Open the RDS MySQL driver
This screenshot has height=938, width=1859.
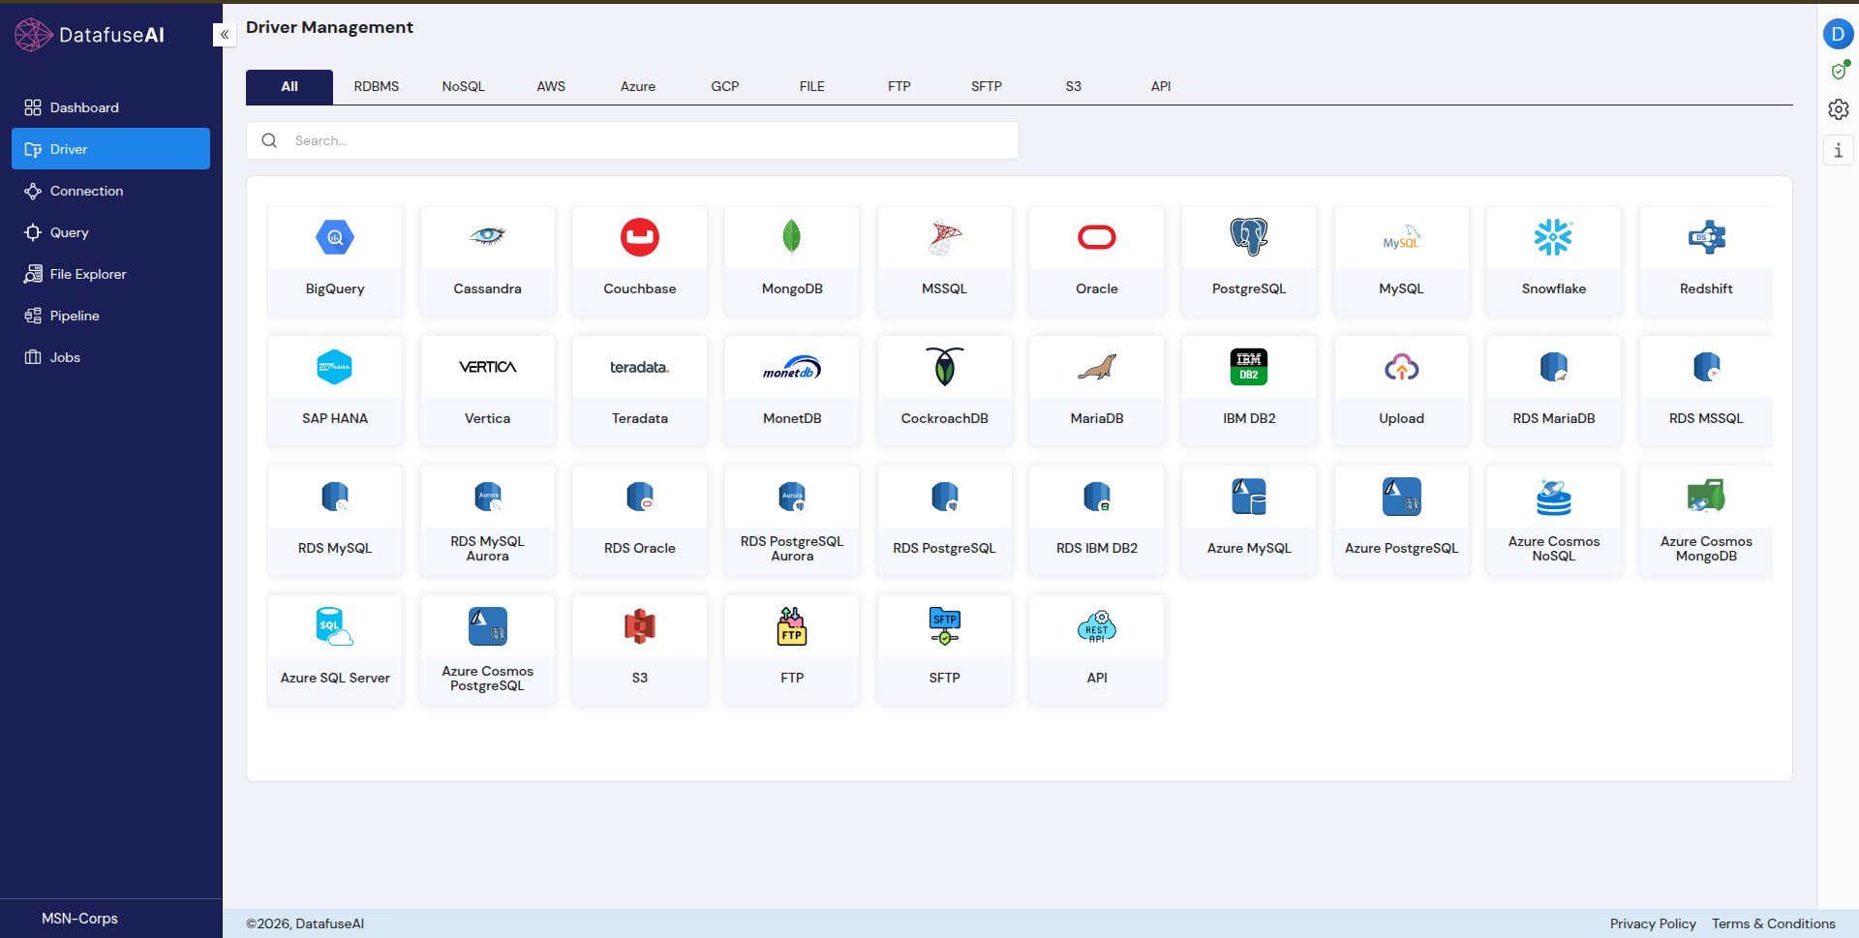point(335,521)
